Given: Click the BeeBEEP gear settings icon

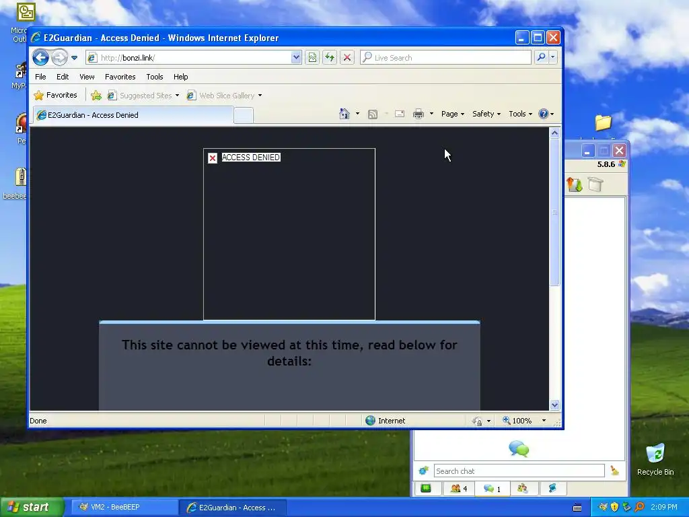Looking at the screenshot, I should pyautogui.click(x=424, y=471).
